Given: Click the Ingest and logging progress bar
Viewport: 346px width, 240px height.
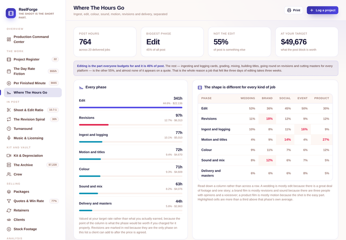Looking at the screenshot, I should 131,142.
